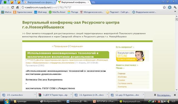
Task: Go to Следующая post link
Action: click(x=76, y=46)
